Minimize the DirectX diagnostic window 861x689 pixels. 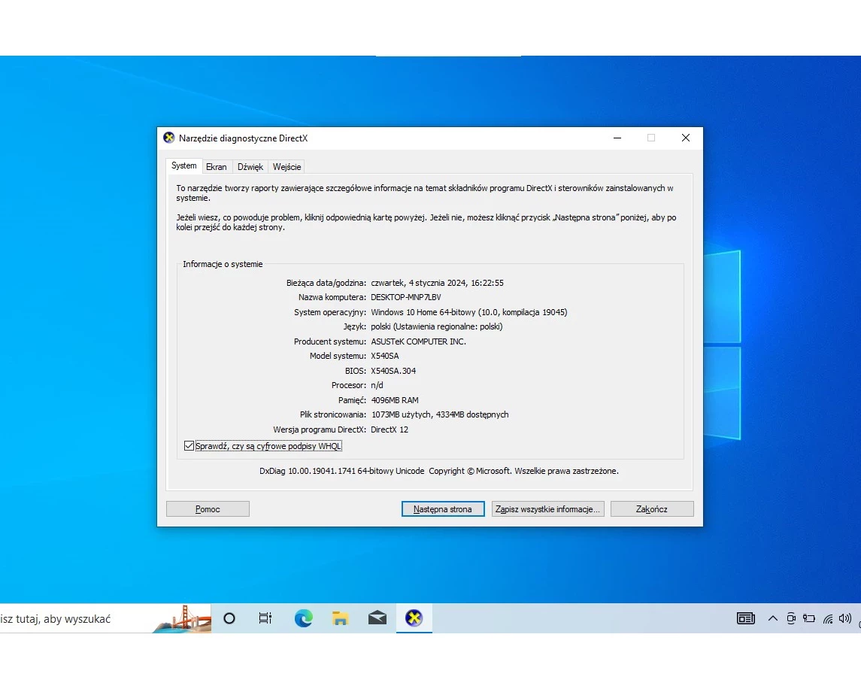click(617, 138)
